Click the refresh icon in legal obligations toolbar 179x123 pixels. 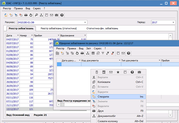[77, 53]
